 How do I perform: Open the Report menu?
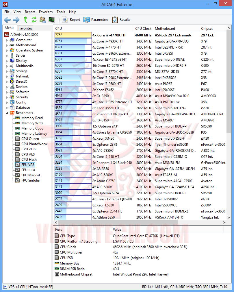30,12
